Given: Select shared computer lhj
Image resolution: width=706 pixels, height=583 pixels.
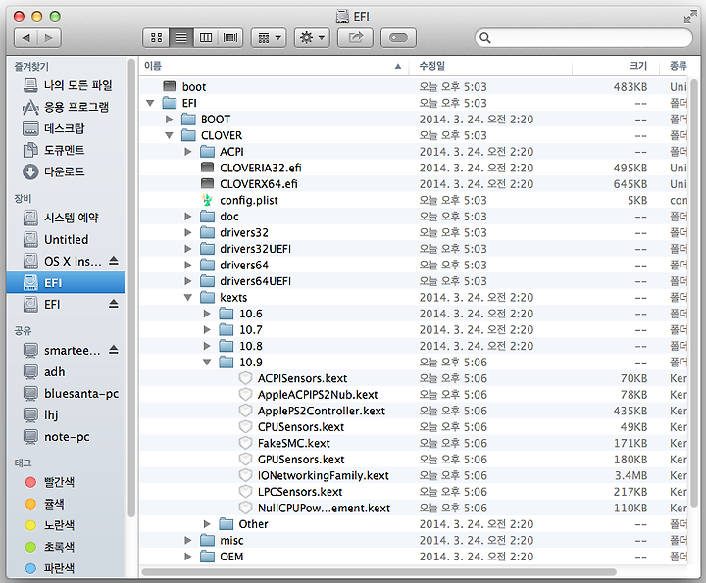Looking at the screenshot, I should tap(41, 415).
